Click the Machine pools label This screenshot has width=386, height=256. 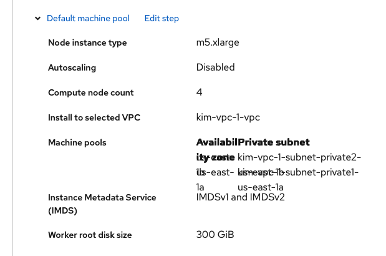coord(77,142)
